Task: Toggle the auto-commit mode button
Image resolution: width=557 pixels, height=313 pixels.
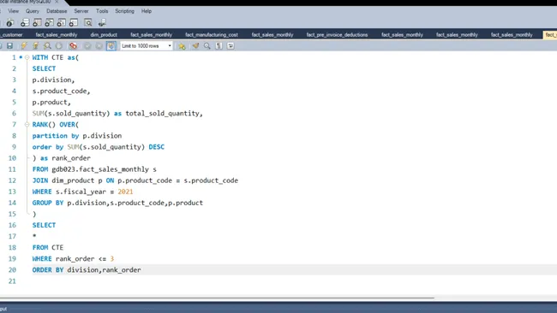Action: (x=111, y=45)
